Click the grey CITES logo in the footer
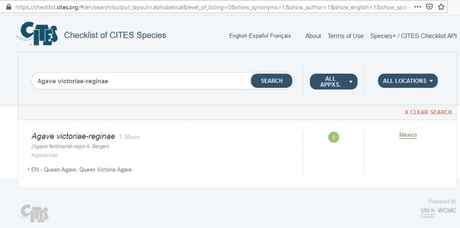 coord(33,213)
